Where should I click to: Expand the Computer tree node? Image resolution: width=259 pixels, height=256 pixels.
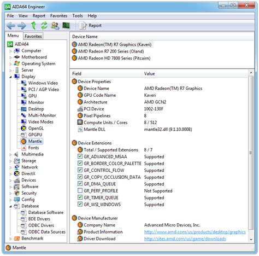(10, 51)
